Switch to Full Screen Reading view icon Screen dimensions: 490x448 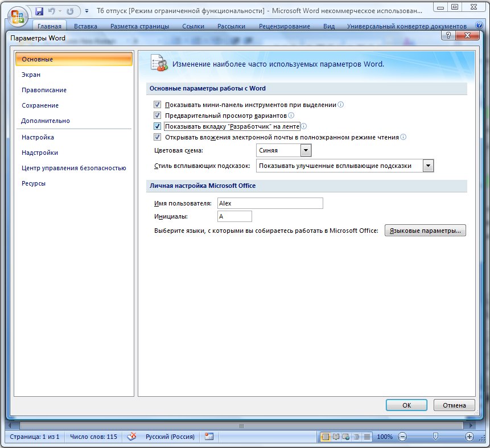pyautogui.click(x=336, y=437)
